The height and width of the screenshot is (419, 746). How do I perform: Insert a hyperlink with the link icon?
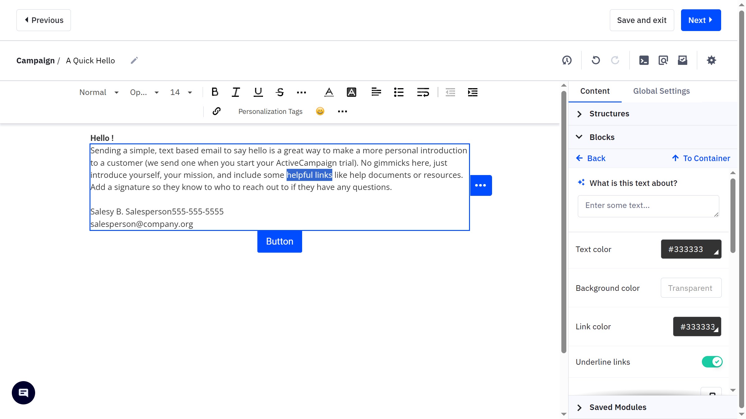tap(216, 111)
